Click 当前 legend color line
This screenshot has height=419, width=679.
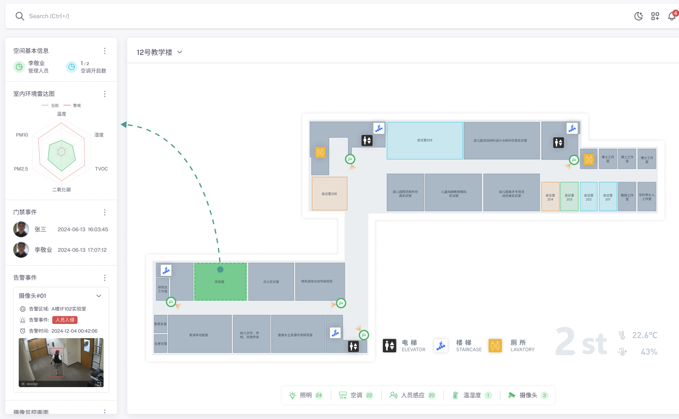click(x=45, y=105)
